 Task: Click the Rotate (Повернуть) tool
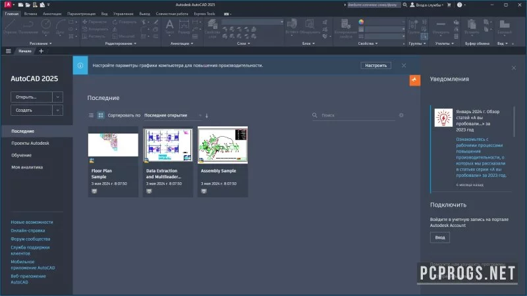[125, 22]
